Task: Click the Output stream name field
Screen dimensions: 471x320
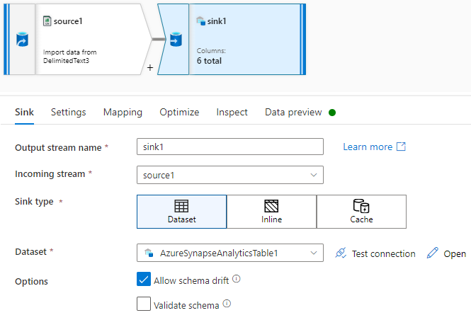Action: point(230,147)
